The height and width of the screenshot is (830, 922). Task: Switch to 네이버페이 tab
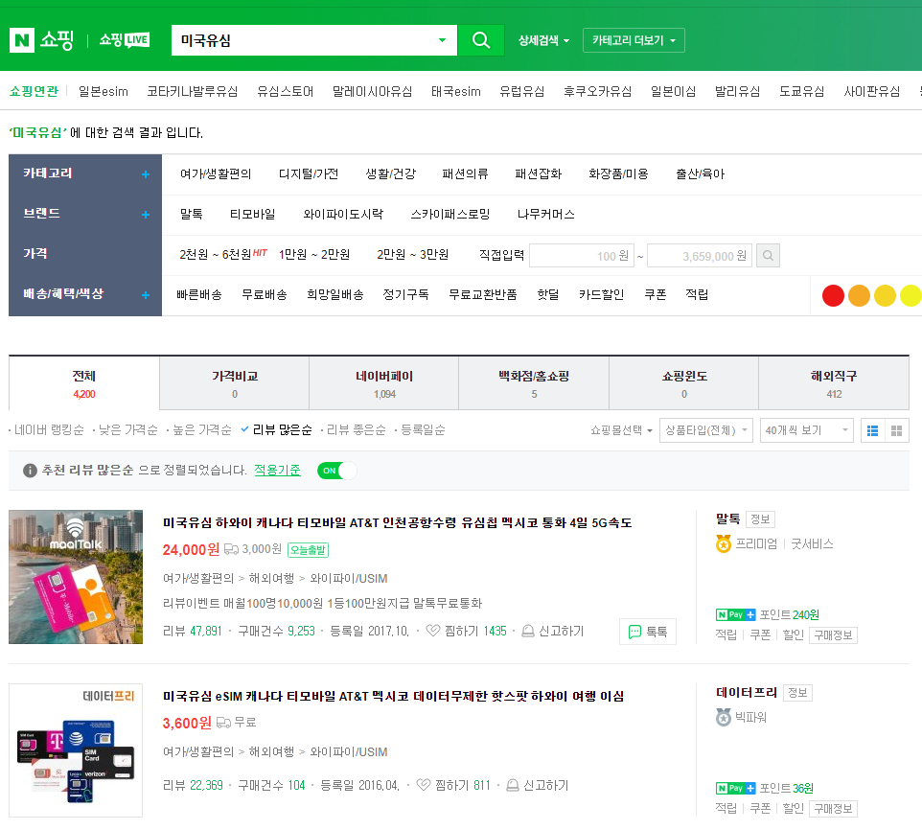click(x=384, y=383)
